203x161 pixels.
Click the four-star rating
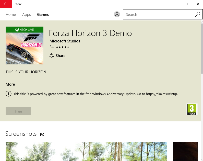(63, 47)
